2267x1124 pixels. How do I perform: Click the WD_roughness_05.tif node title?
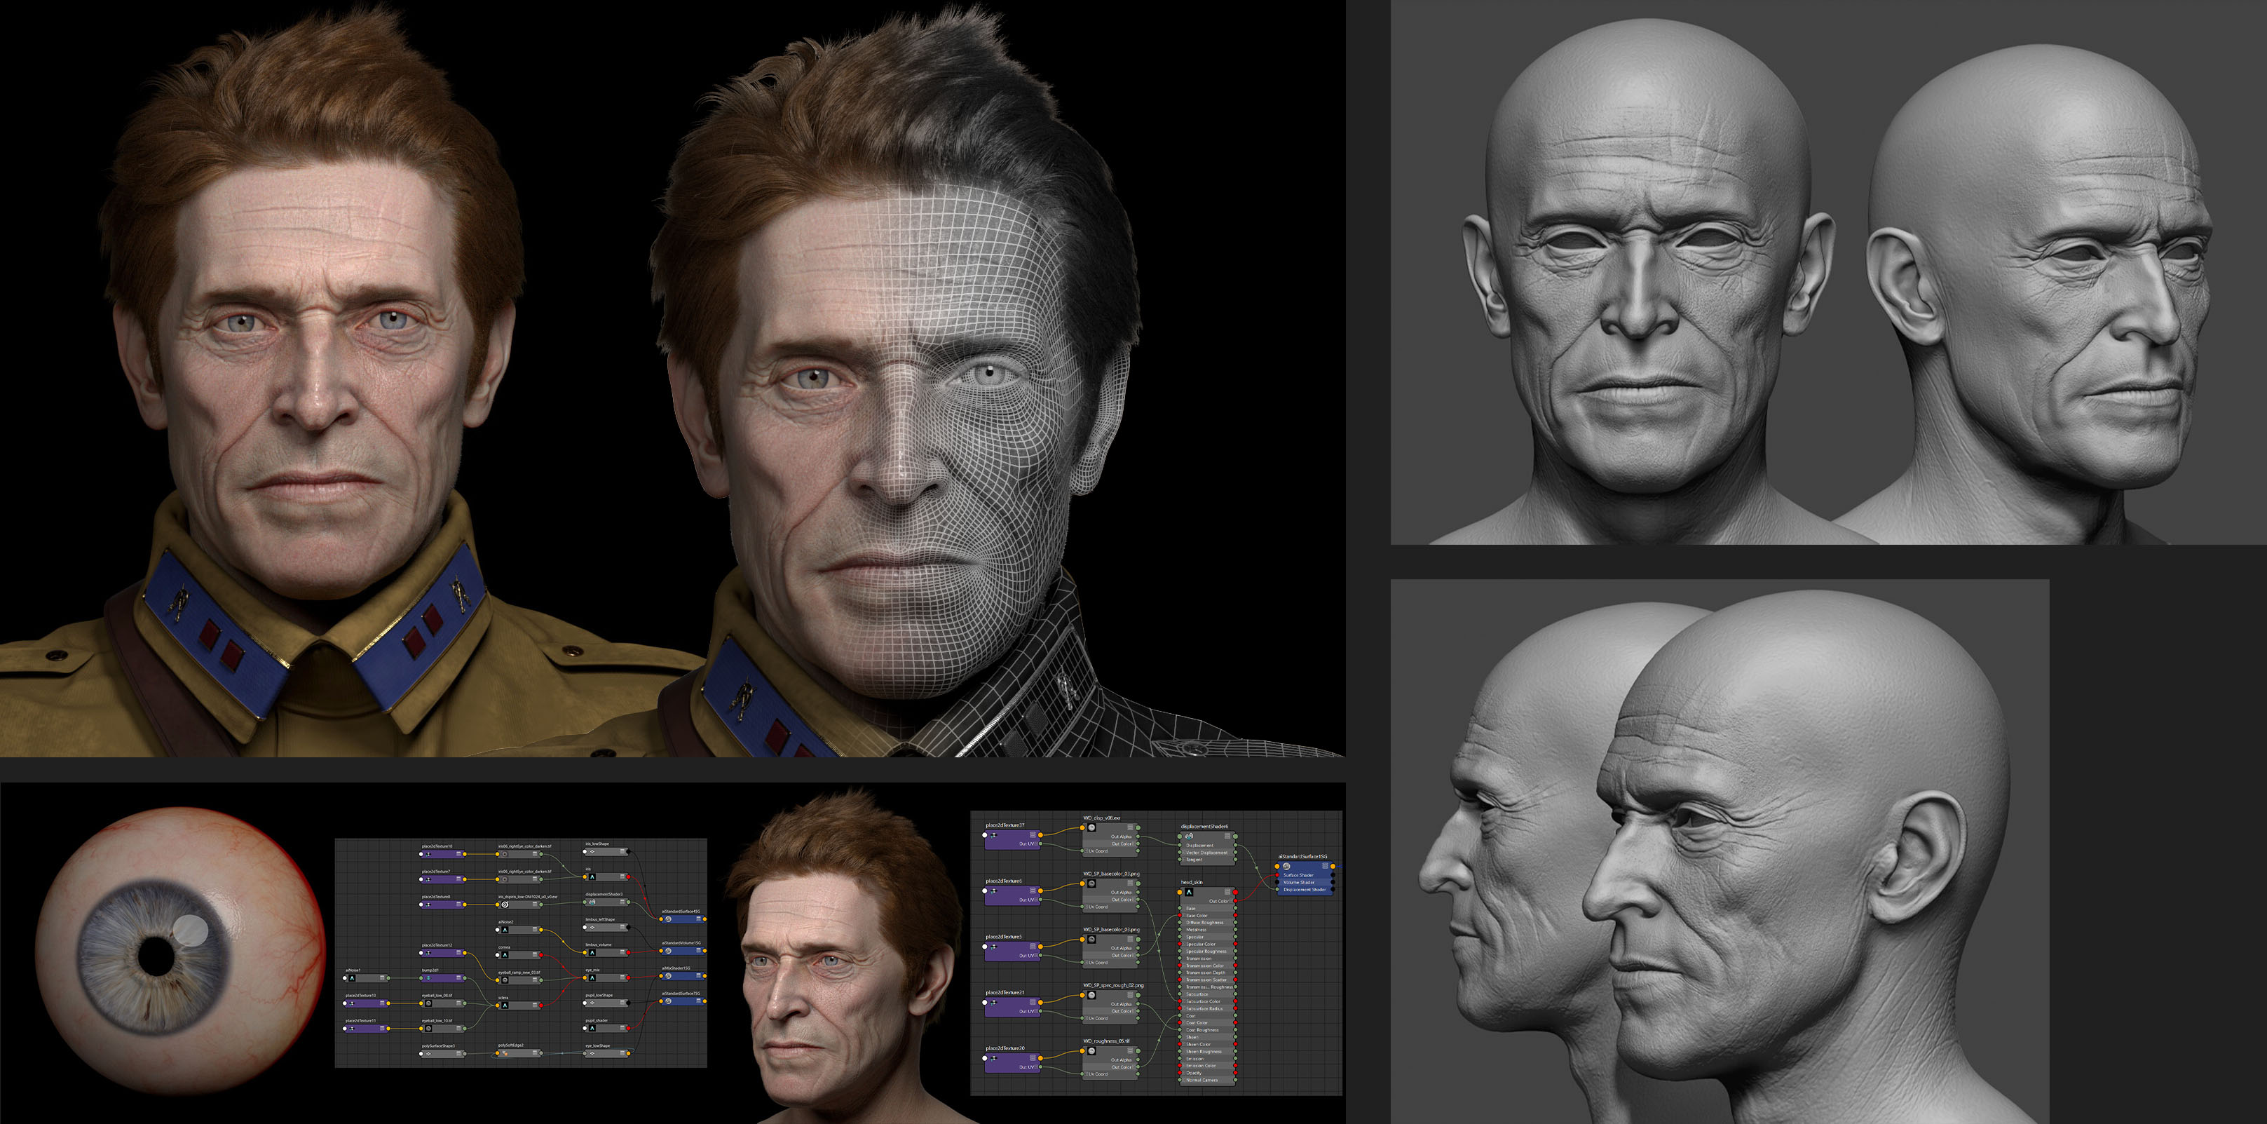pyautogui.click(x=1107, y=1041)
